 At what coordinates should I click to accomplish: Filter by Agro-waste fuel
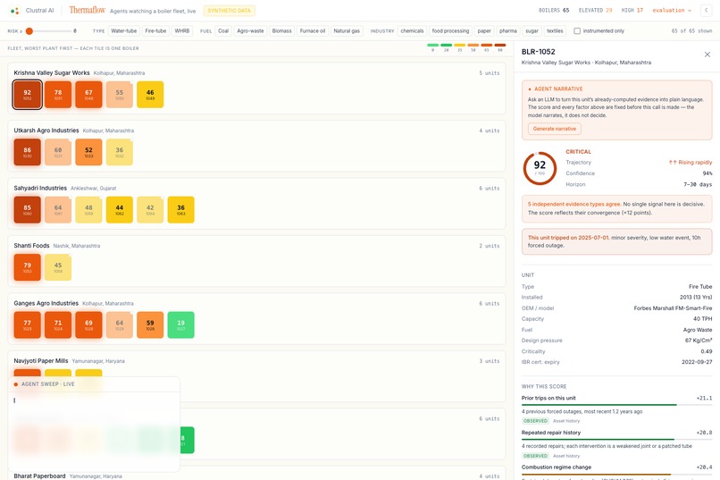[x=250, y=31]
